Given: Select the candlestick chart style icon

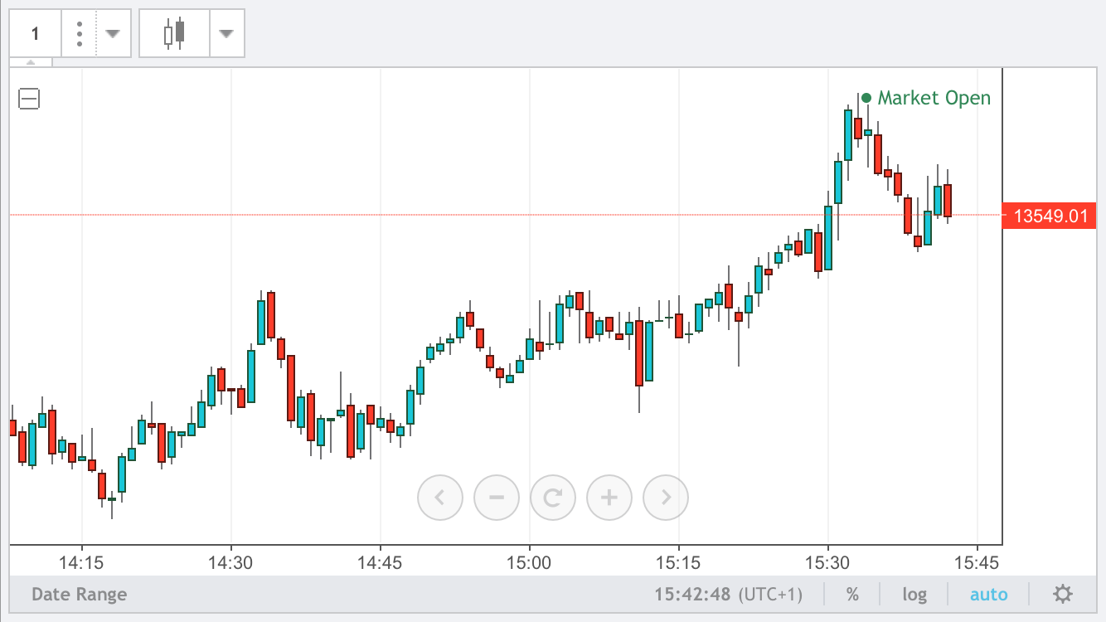Looking at the screenshot, I should pyautogui.click(x=174, y=34).
